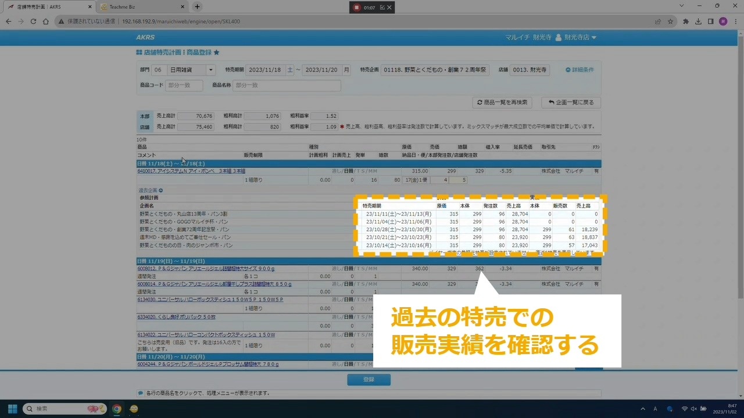Open the Windows Start menu

point(12,409)
